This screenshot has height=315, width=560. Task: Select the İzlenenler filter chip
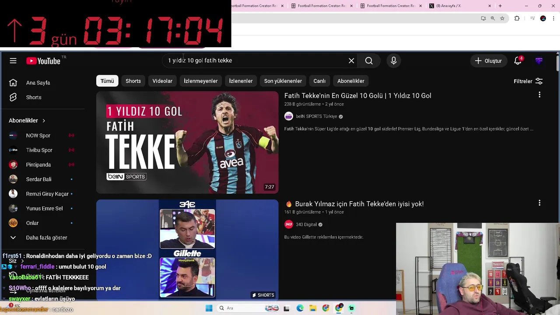tap(241, 81)
